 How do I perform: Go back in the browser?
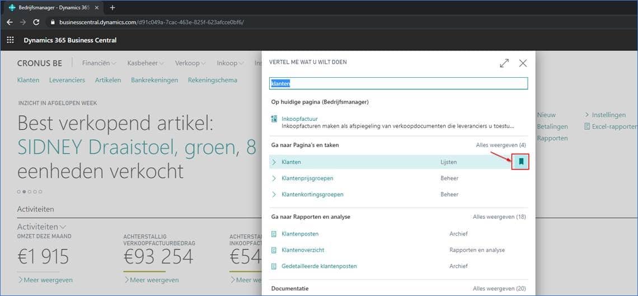(x=10, y=22)
